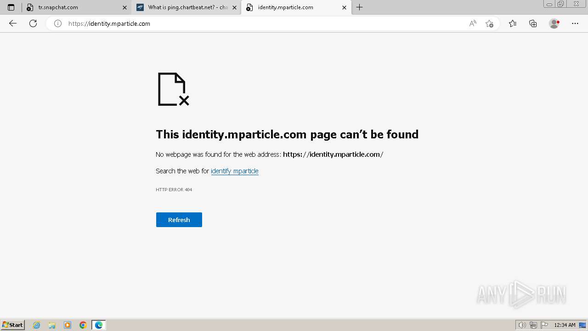Select the identity.mparticle.com tab
The height and width of the screenshot is (331, 588).
[296, 7]
